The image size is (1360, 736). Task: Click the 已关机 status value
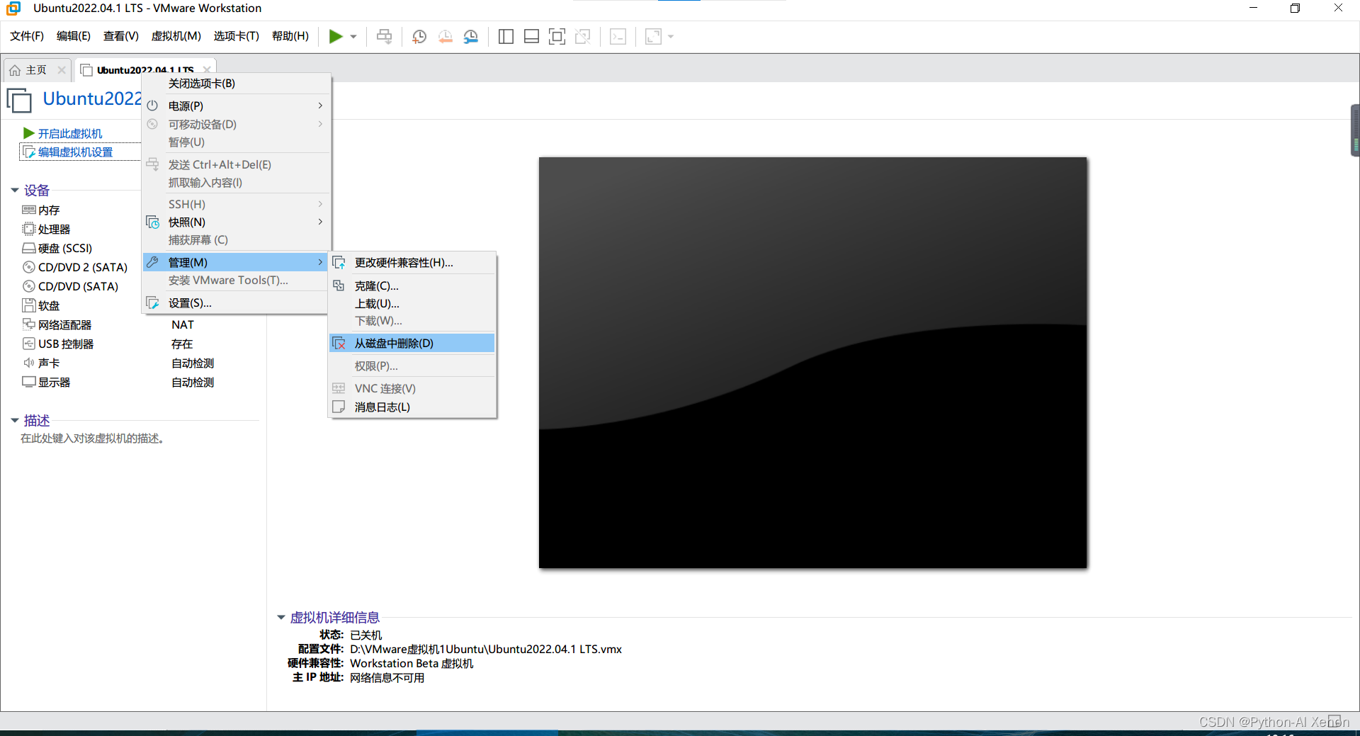click(366, 635)
